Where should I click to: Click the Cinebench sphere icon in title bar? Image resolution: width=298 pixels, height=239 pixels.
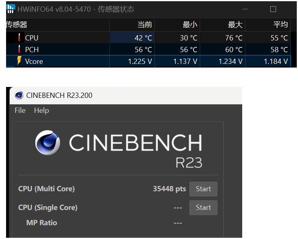(19, 95)
